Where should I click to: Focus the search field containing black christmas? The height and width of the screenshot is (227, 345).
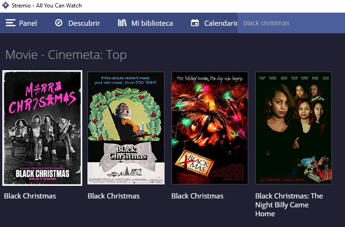(291, 23)
